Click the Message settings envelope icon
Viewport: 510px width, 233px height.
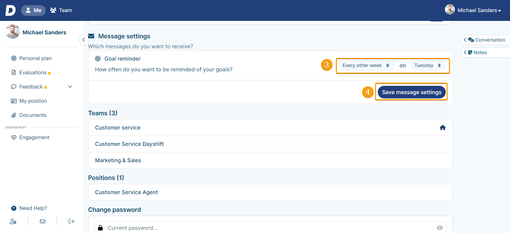(x=91, y=36)
